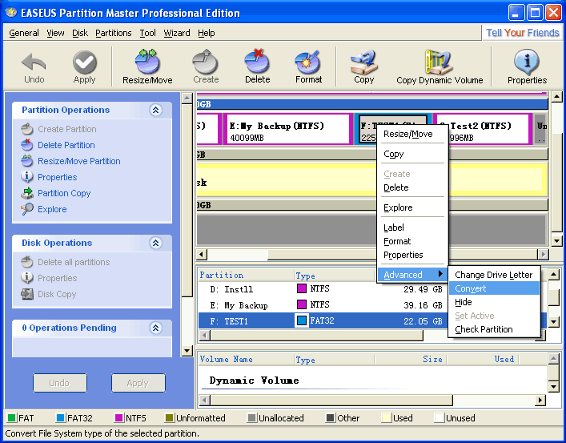566x443 pixels.
Task: Choose Explore in the context menu
Action: [x=411, y=207]
